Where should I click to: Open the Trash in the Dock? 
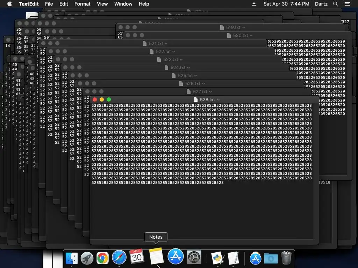[286, 258]
